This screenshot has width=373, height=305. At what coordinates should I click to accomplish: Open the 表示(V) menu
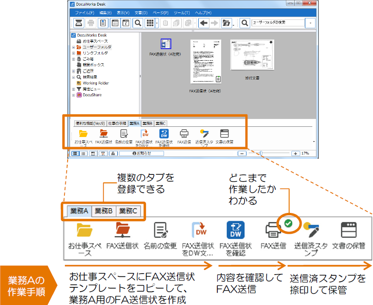(123, 13)
